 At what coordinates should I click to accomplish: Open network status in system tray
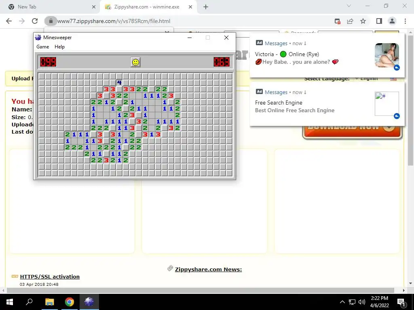click(x=352, y=302)
